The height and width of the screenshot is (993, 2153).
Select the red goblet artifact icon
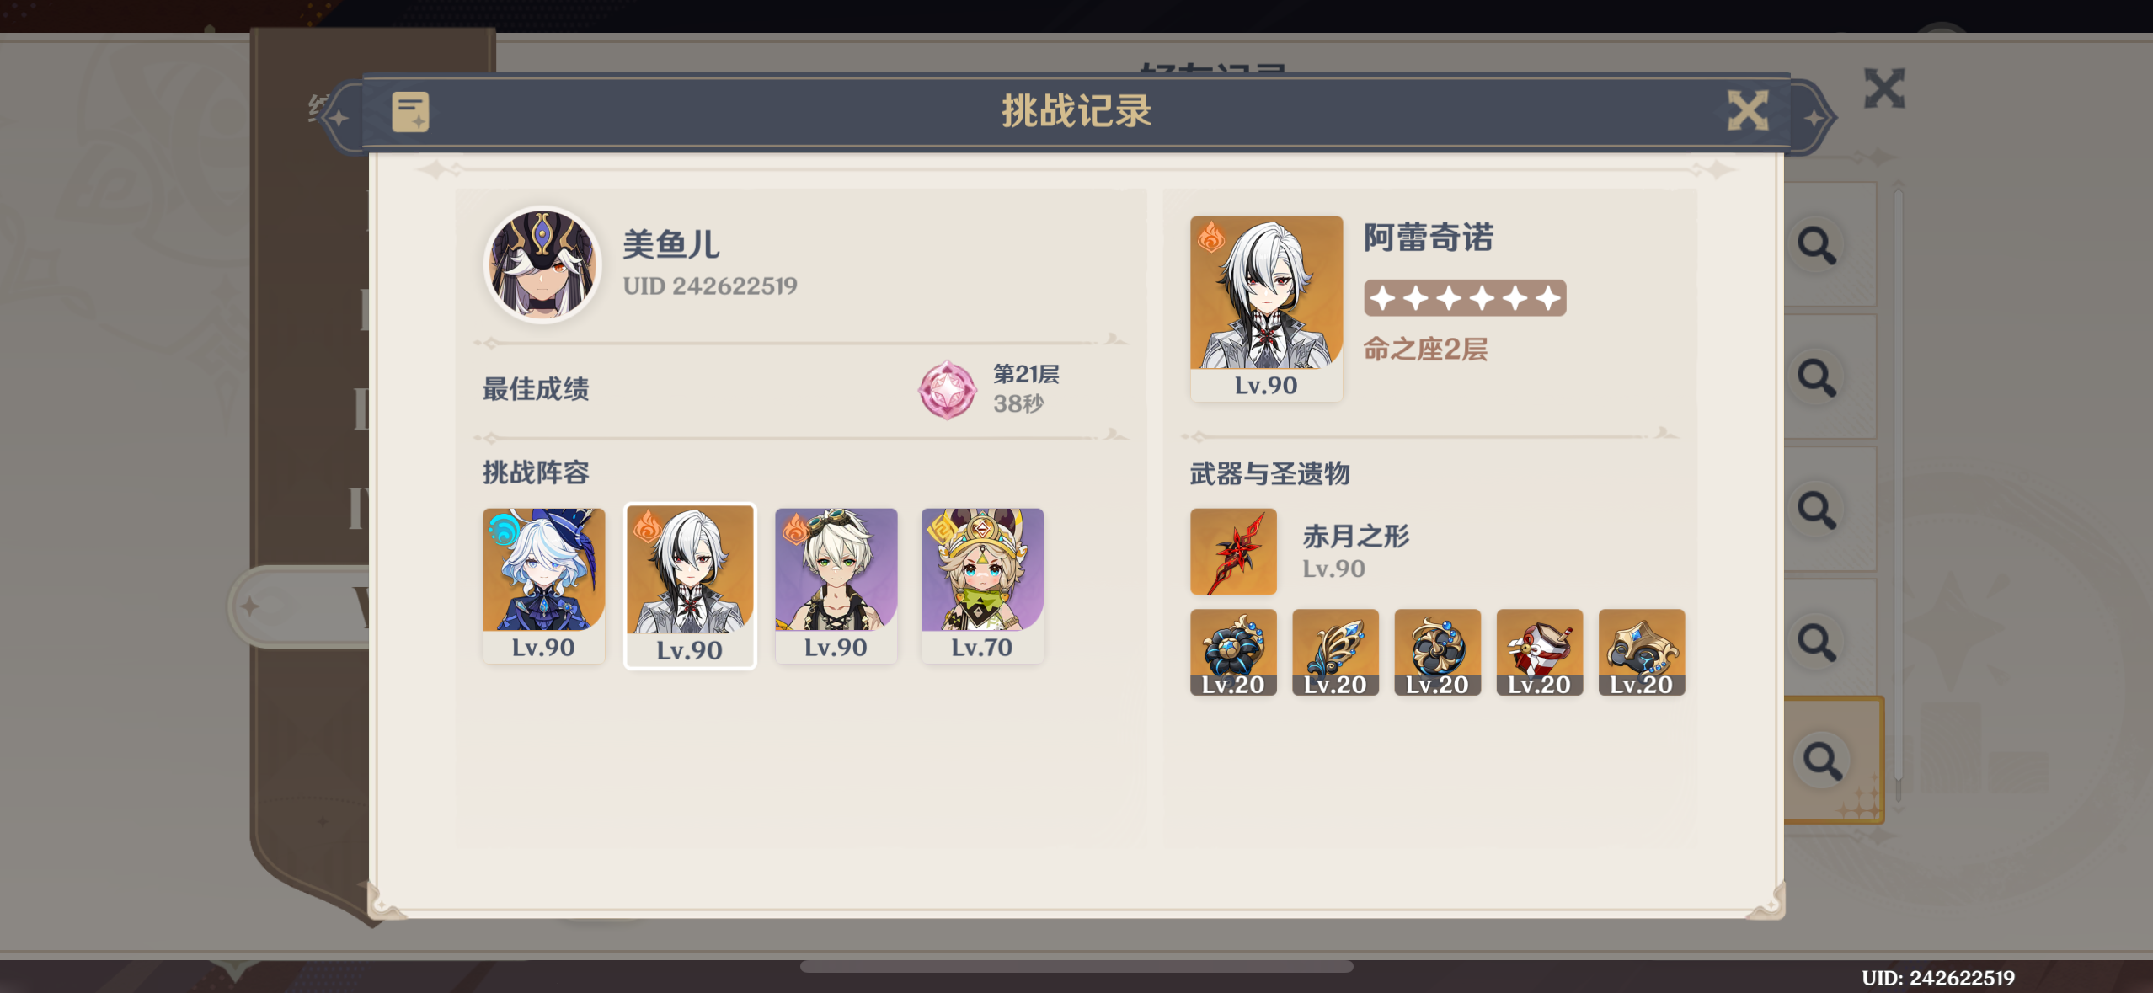[x=1539, y=653]
